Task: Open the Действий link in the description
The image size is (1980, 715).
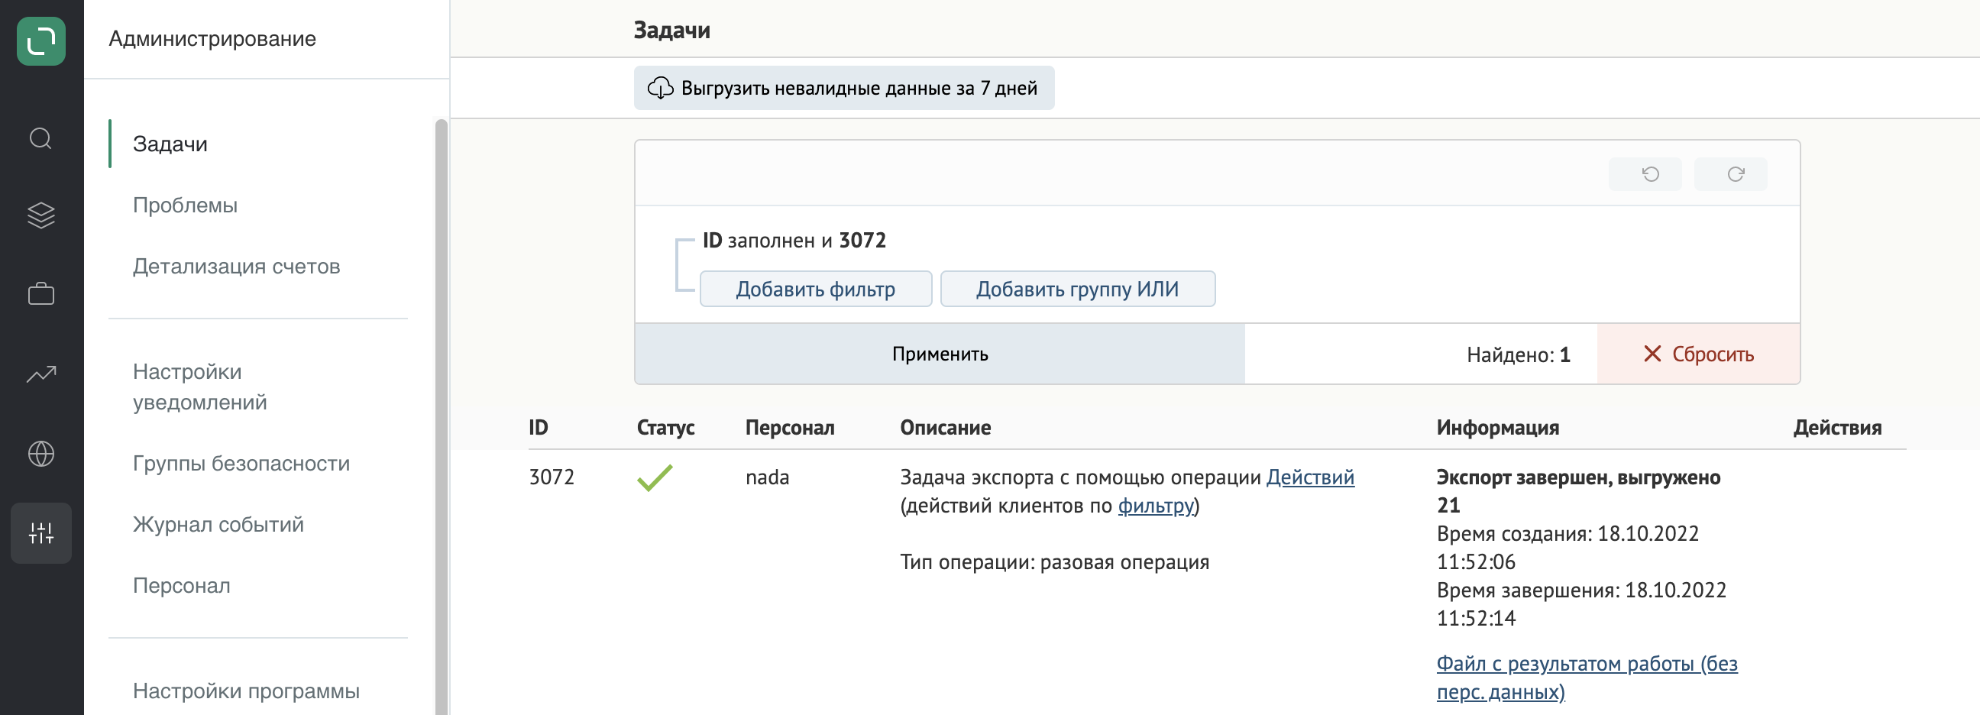Action: click(x=1310, y=477)
